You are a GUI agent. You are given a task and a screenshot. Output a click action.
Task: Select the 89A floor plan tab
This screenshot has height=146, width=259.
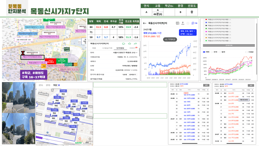(41, 85)
